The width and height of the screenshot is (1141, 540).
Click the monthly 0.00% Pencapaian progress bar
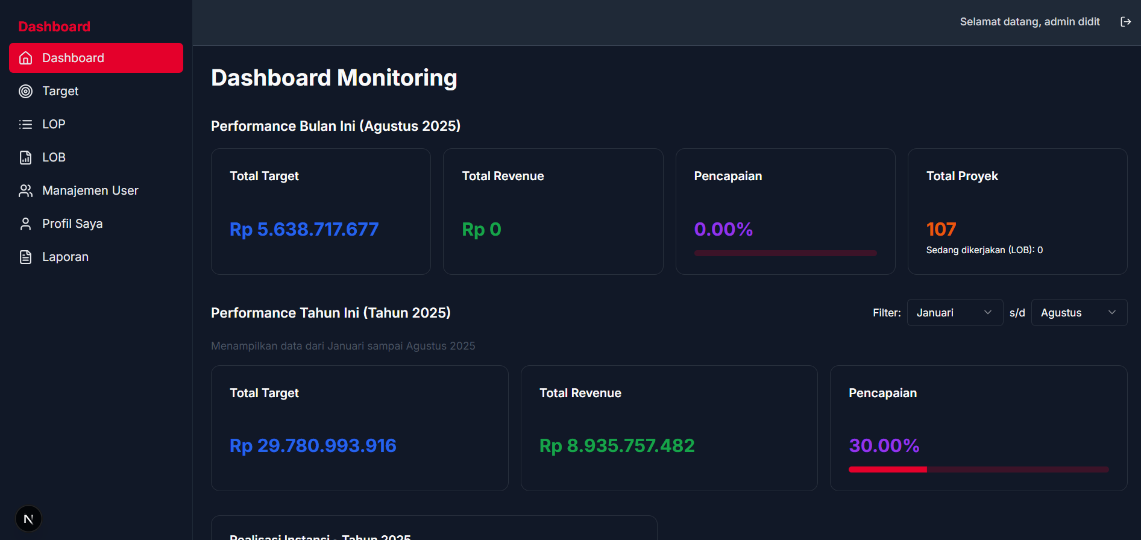pos(785,253)
